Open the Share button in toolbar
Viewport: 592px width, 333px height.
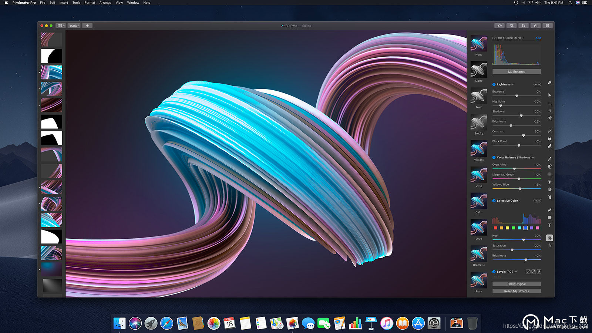[x=535, y=26]
